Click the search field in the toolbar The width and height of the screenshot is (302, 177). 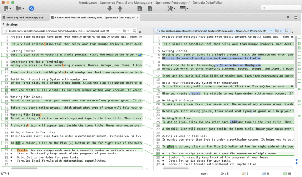coord(281,8)
